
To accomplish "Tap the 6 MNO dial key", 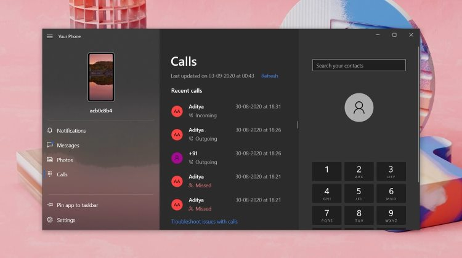I will [391, 193].
